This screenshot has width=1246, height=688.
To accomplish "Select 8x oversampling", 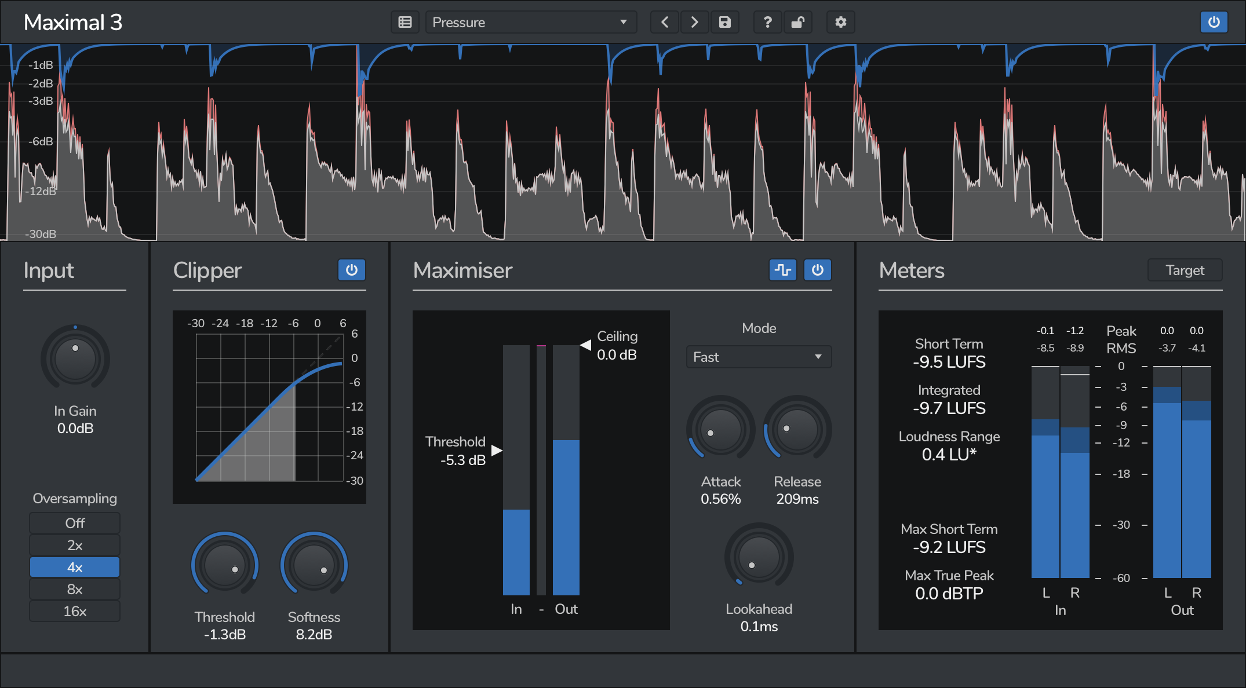I will [x=75, y=589].
